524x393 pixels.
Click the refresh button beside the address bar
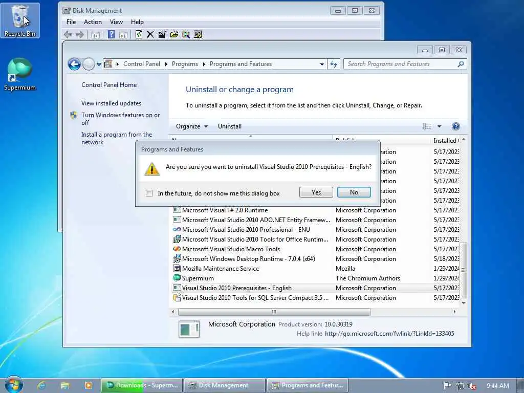pyautogui.click(x=334, y=64)
